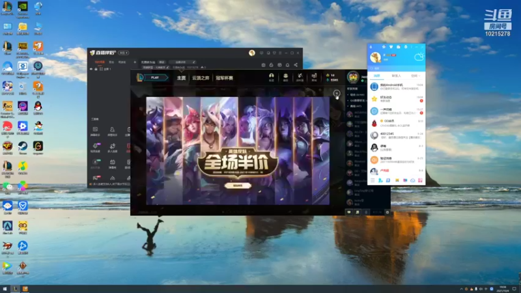Click the orange streaming assistant taskbar icon
521x293 pixels.
coord(25,289)
